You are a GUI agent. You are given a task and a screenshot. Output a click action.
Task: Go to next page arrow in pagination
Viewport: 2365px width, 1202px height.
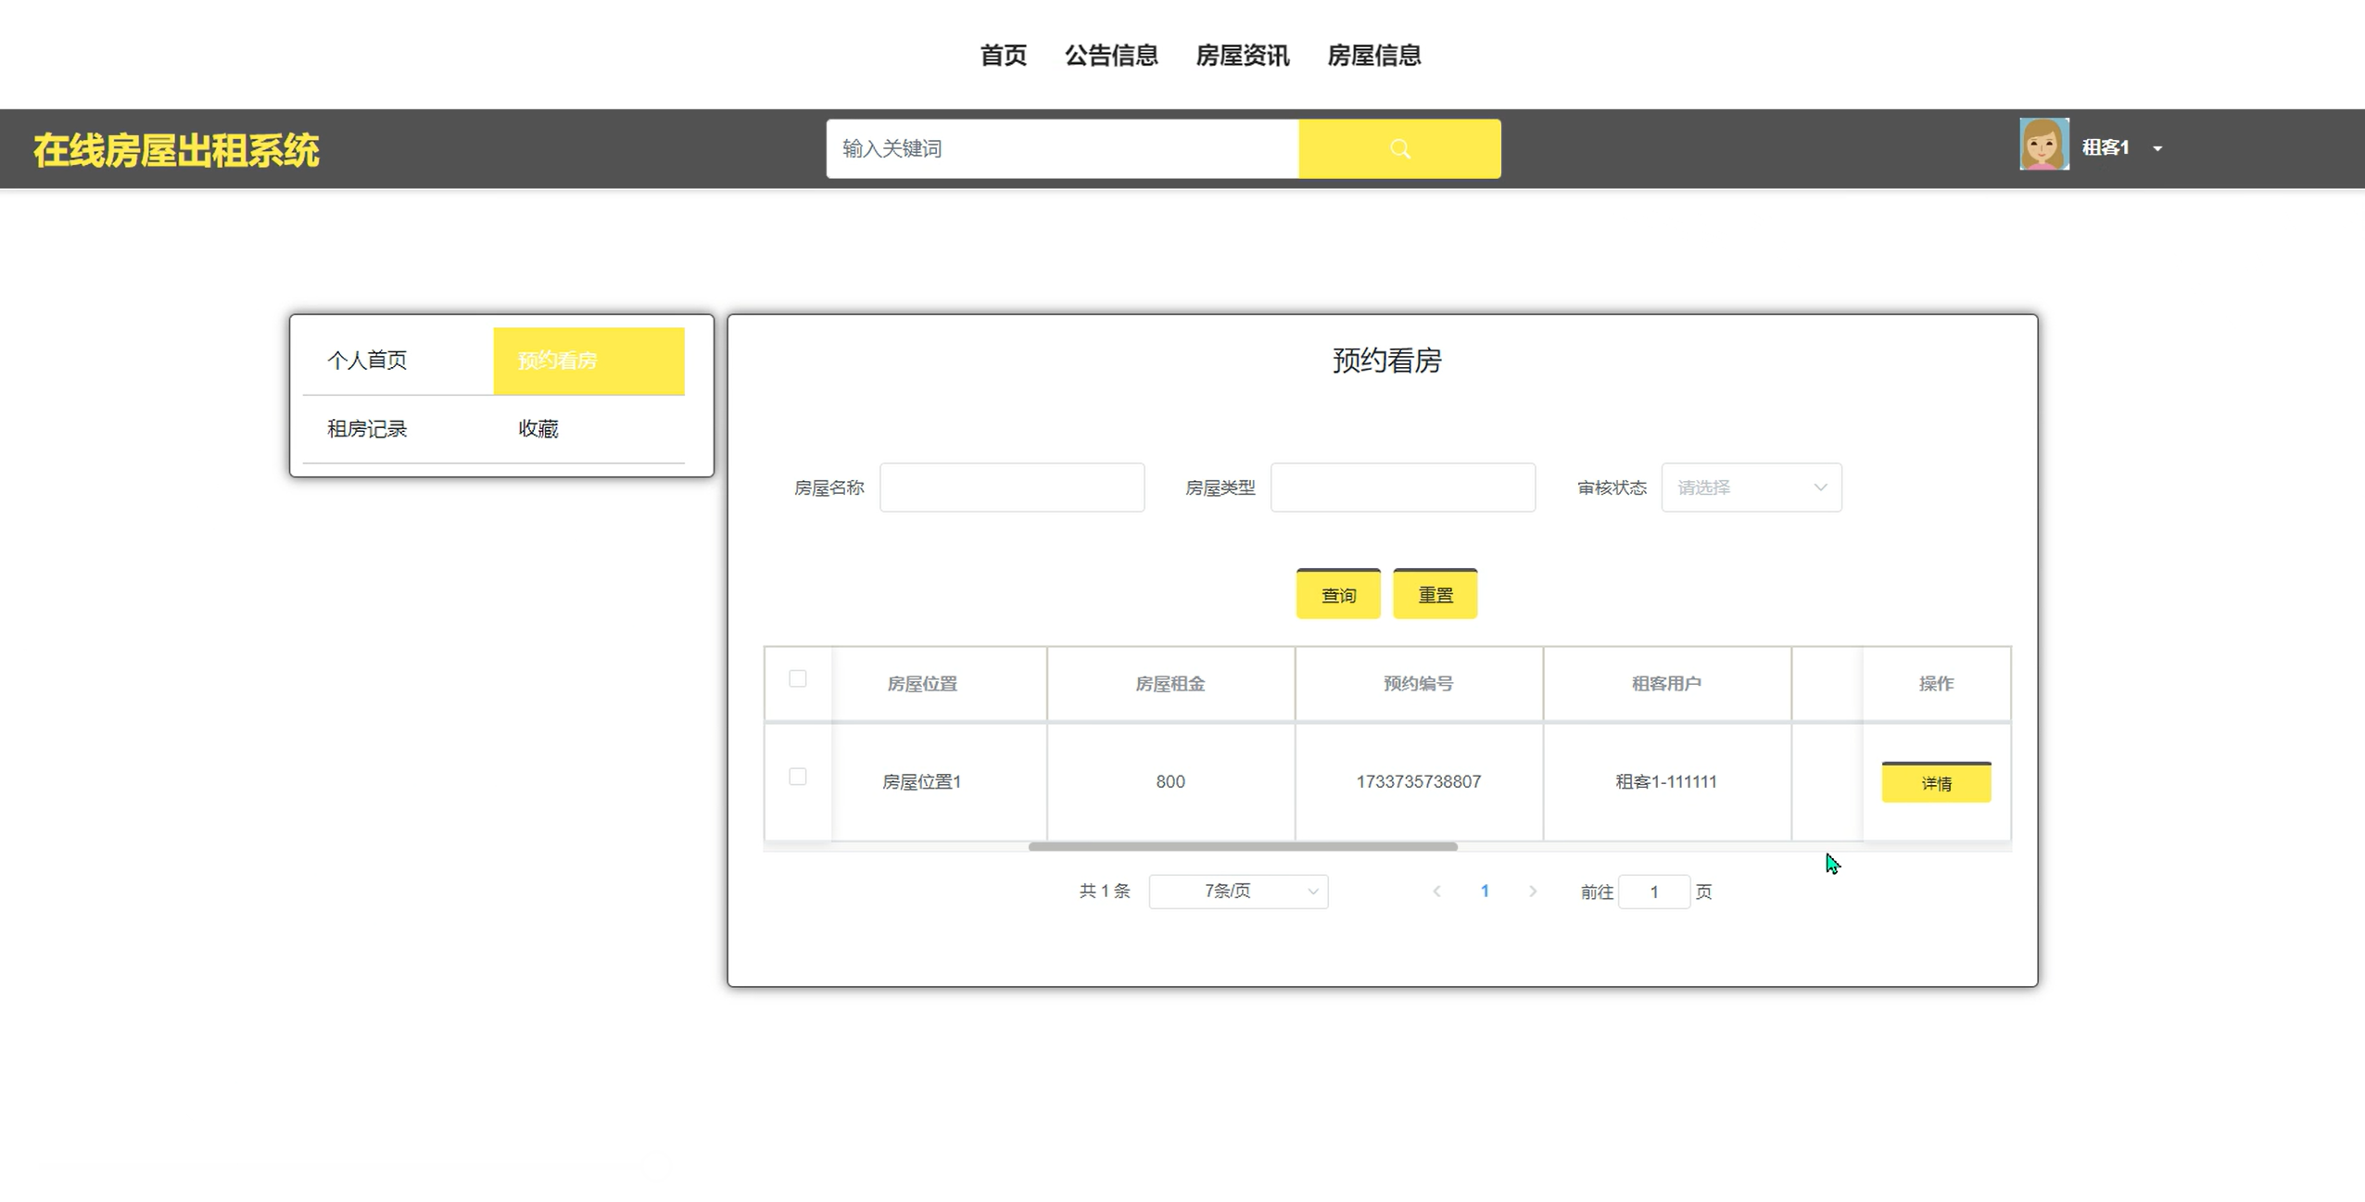tap(1533, 891)
